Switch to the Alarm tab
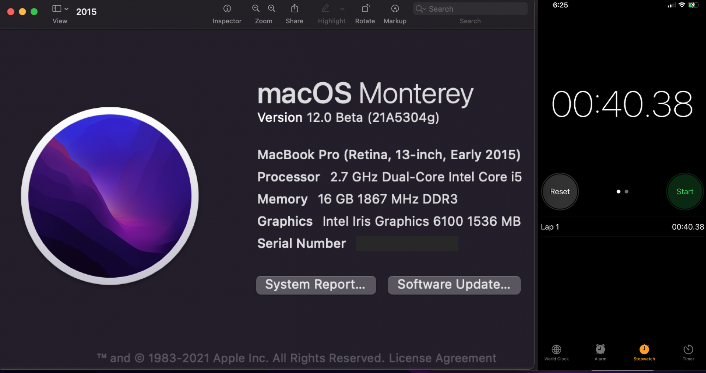This screenshot has width=706, height=373. click(600, 353)
